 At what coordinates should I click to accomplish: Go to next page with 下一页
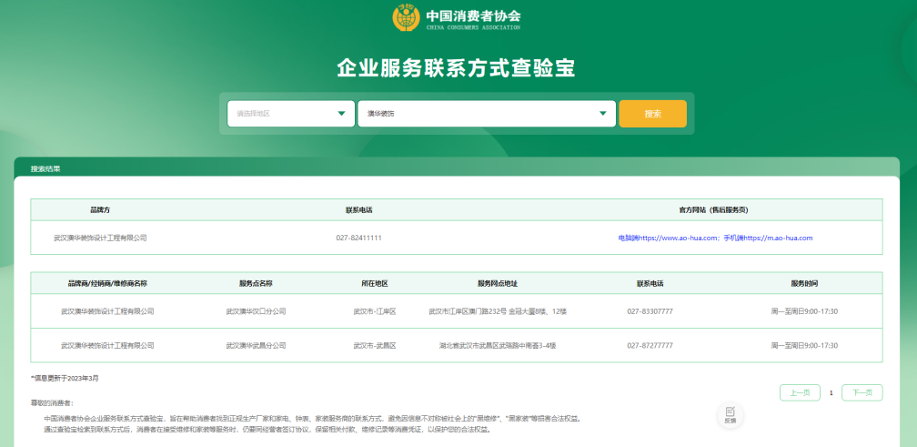coord(862,392)
